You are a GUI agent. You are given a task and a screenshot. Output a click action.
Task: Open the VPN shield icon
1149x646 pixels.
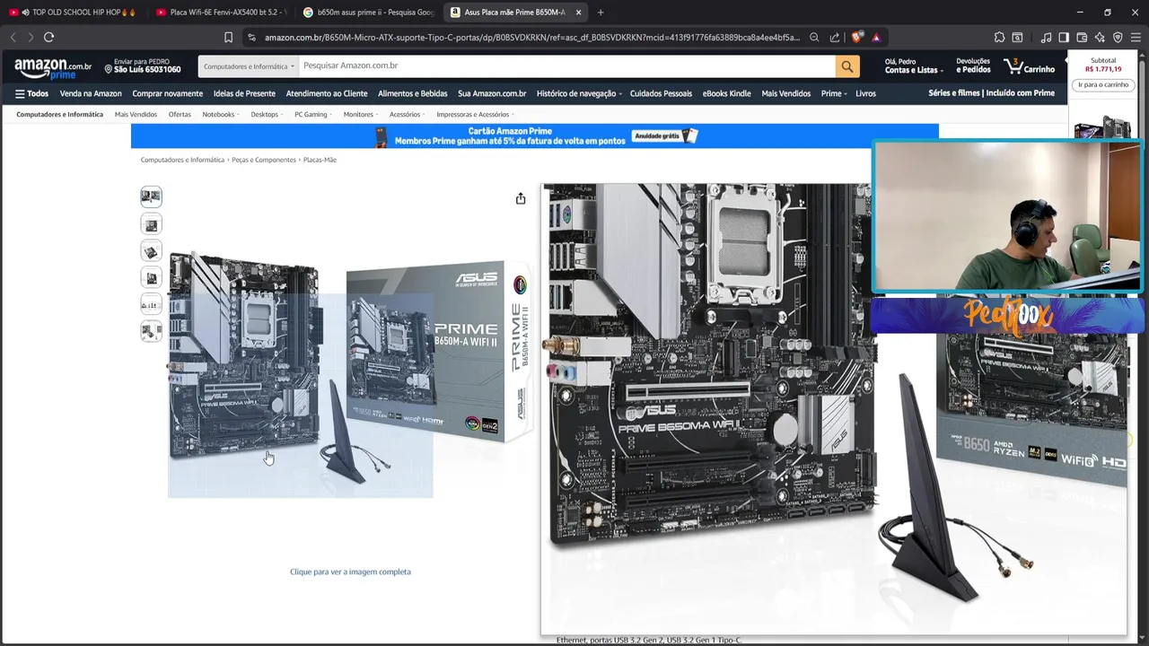click(1118, 38)
